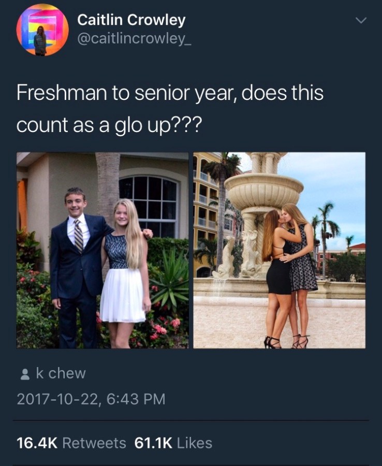
Task: Open tagged user k chew
Action: click(x=61, y=373)
